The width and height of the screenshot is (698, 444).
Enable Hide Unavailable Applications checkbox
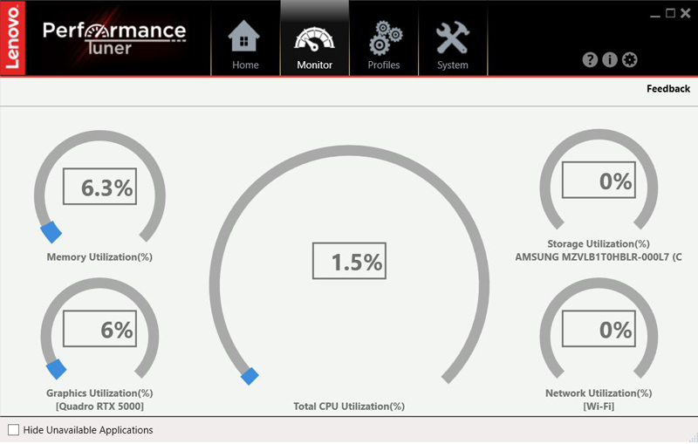tap(13, 430)
